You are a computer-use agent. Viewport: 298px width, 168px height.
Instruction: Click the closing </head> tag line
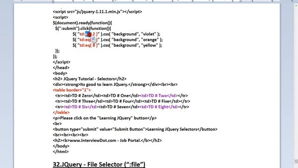coord(61,68)
